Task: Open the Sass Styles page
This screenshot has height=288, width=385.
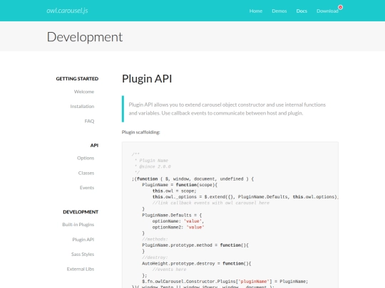Action: point(83,254)
